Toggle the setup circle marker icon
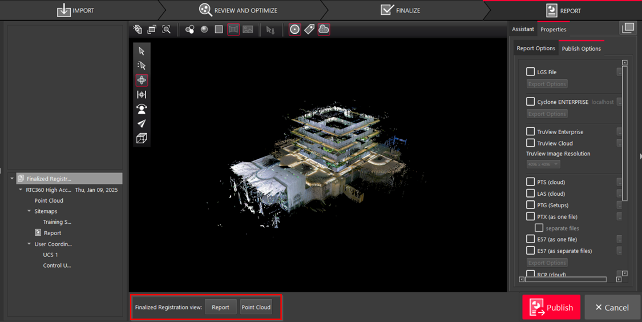This screenshot has height=322, width=642. (x=294, y=29)
